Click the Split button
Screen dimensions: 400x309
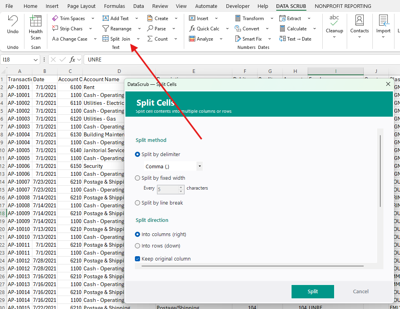point(312,291)
